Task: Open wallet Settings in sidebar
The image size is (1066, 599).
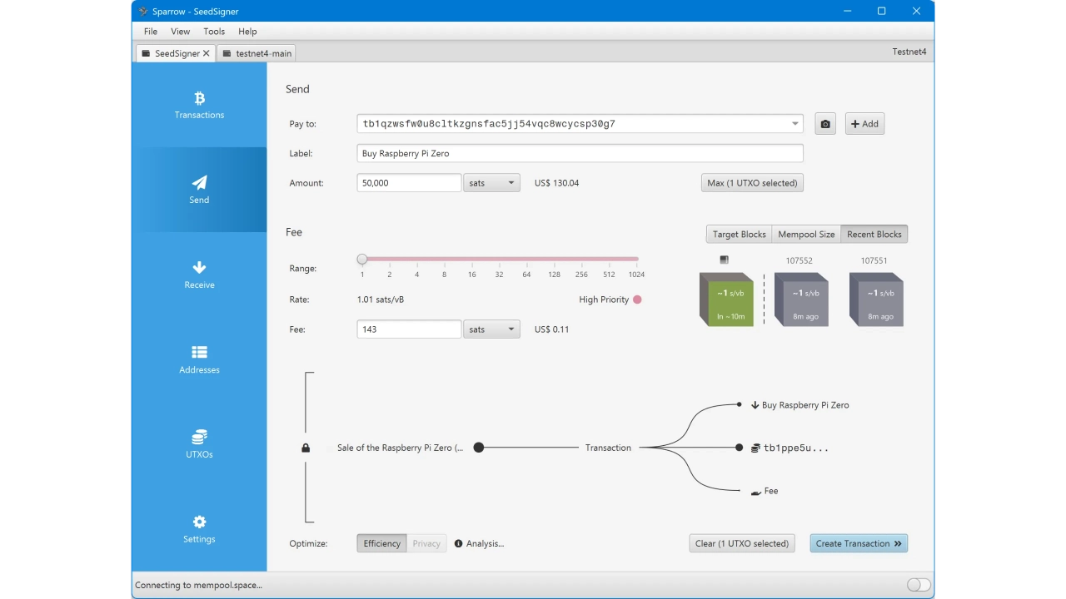Action: [199, 529]
